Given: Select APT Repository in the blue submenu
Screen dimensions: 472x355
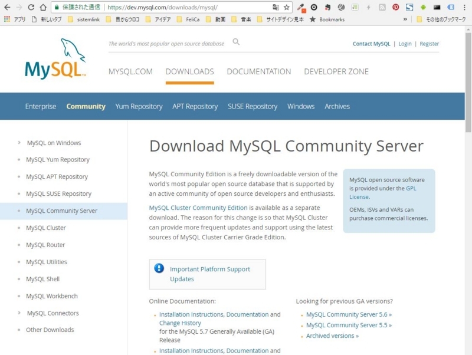Looking at the screenshot, I should (195, 107).
